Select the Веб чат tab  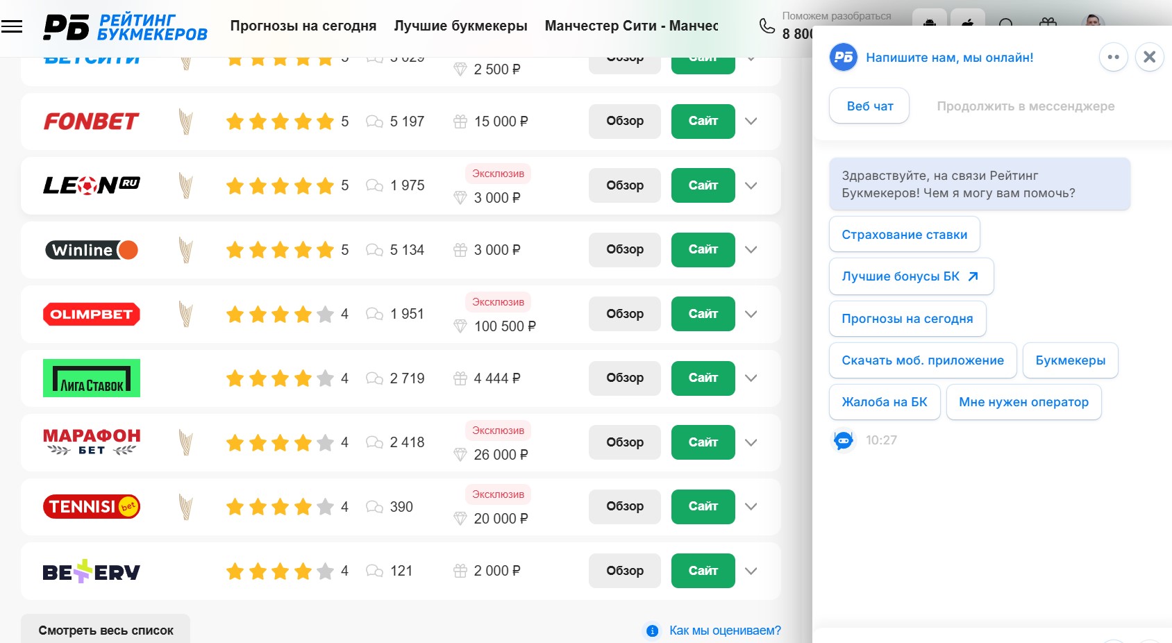click(869, 106)
